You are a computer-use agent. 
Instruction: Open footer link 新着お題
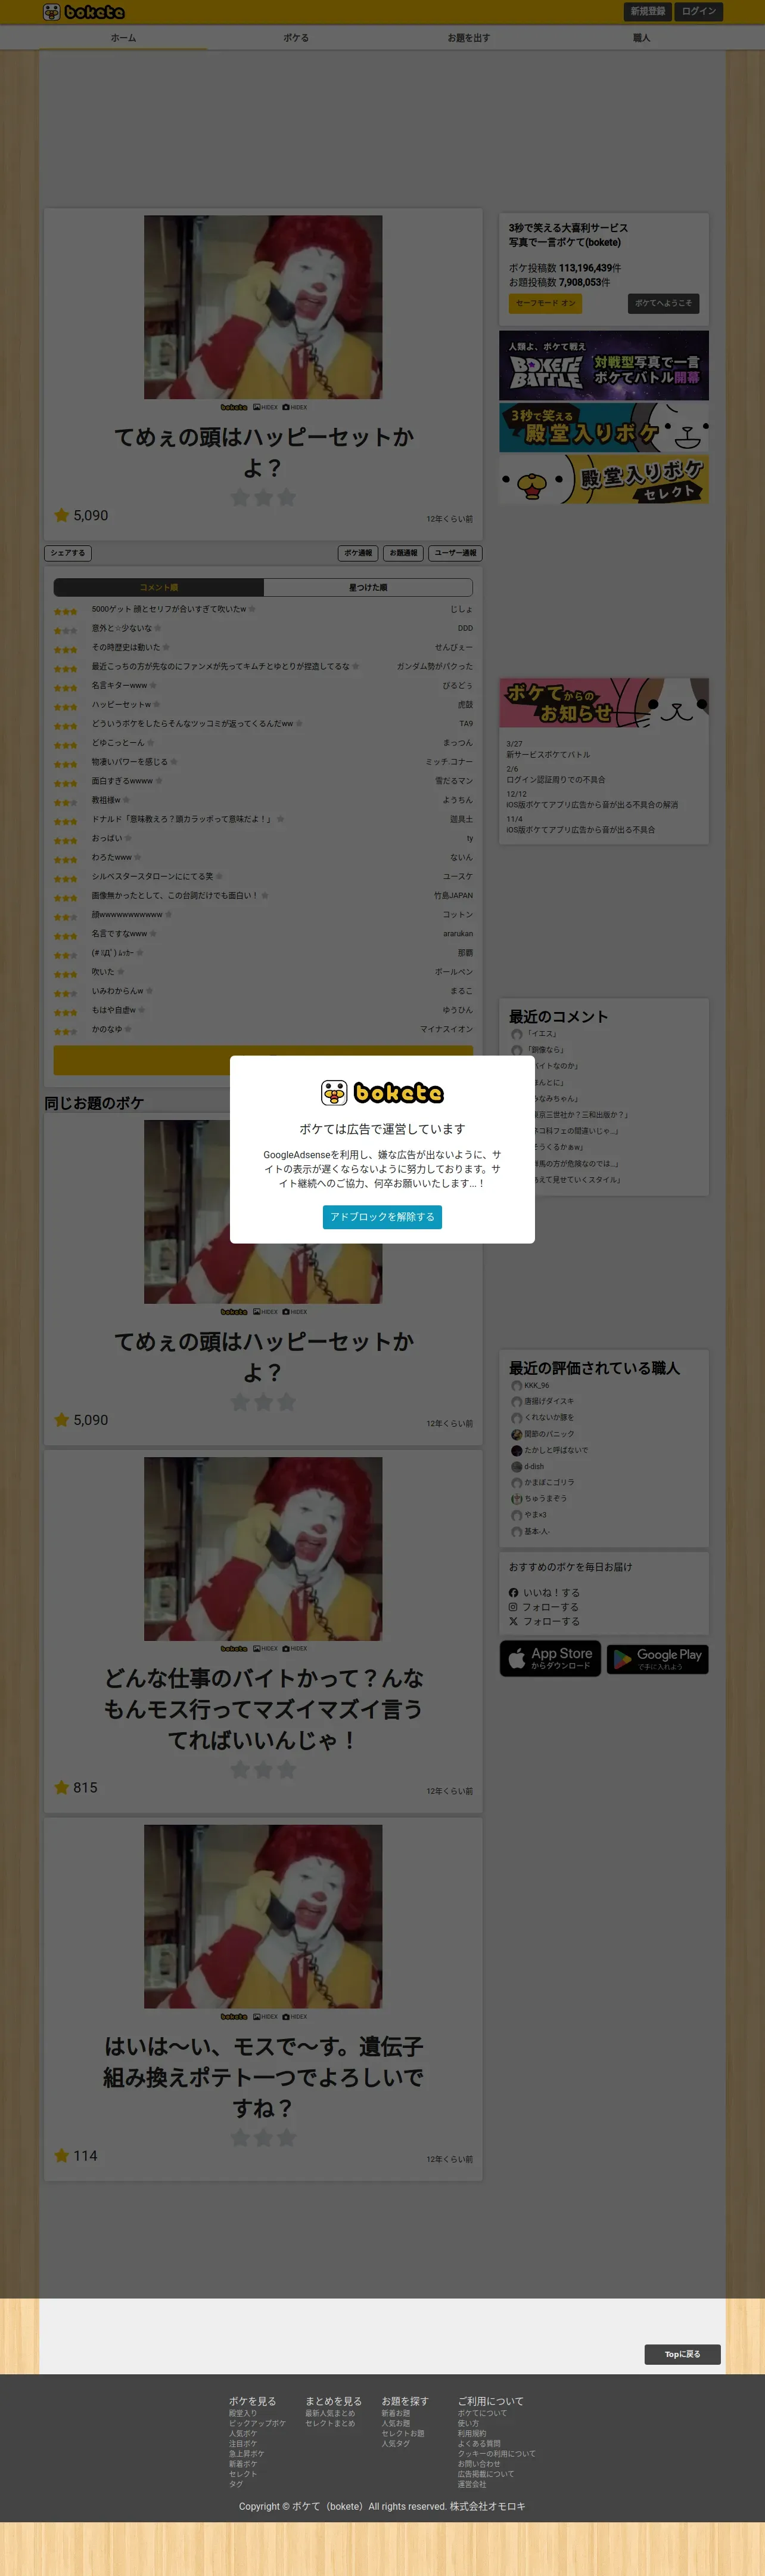pos(396,2413)
